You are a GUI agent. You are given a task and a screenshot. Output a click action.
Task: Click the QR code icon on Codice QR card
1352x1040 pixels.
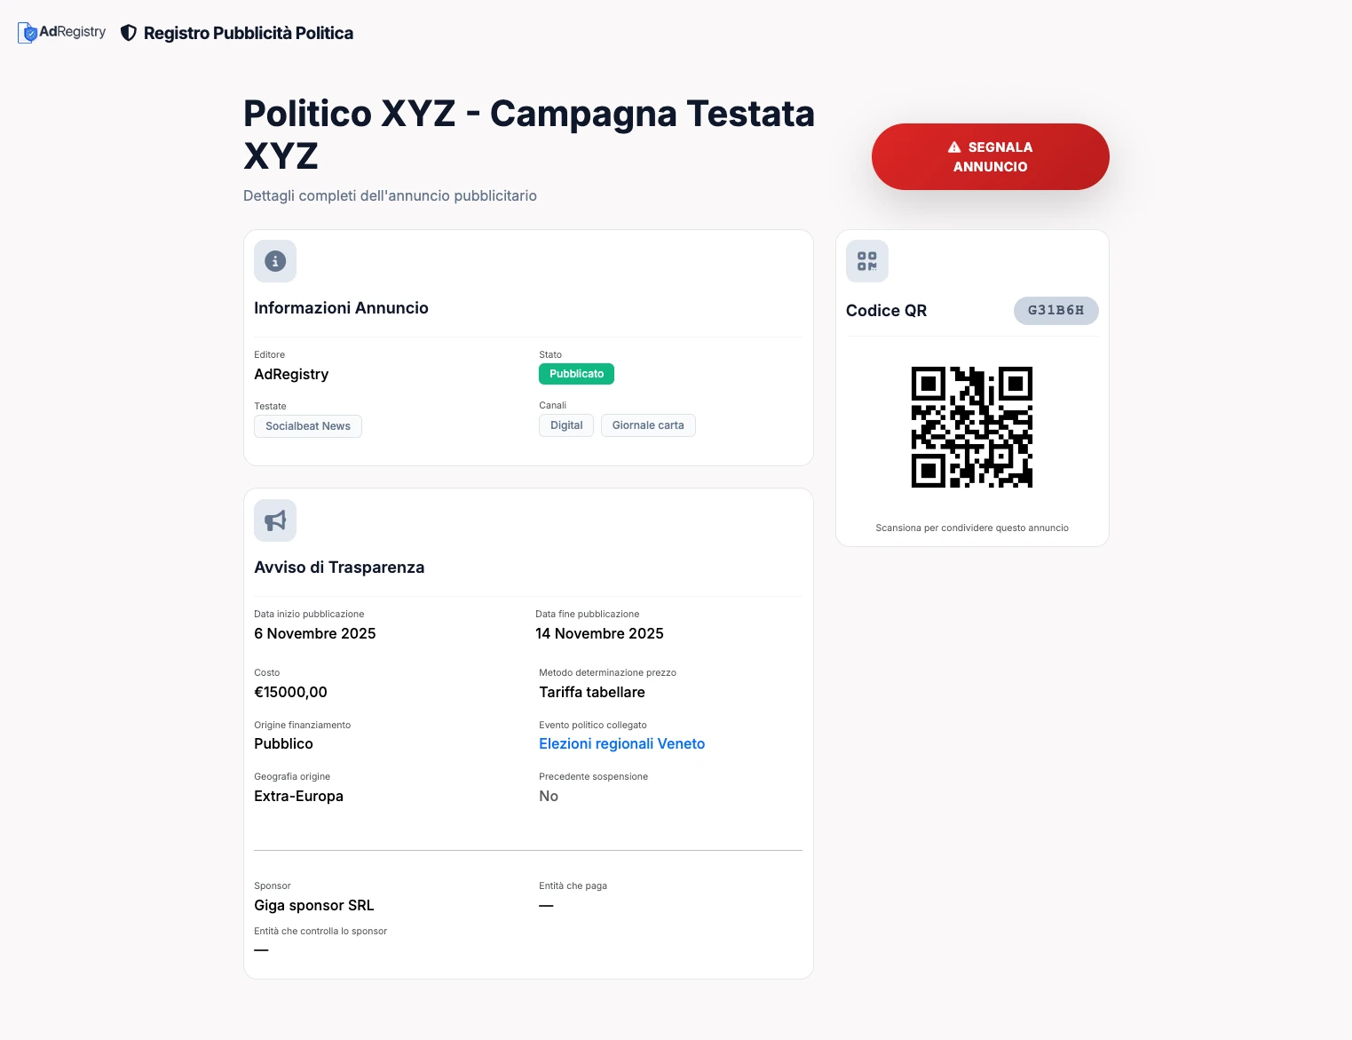866,261
